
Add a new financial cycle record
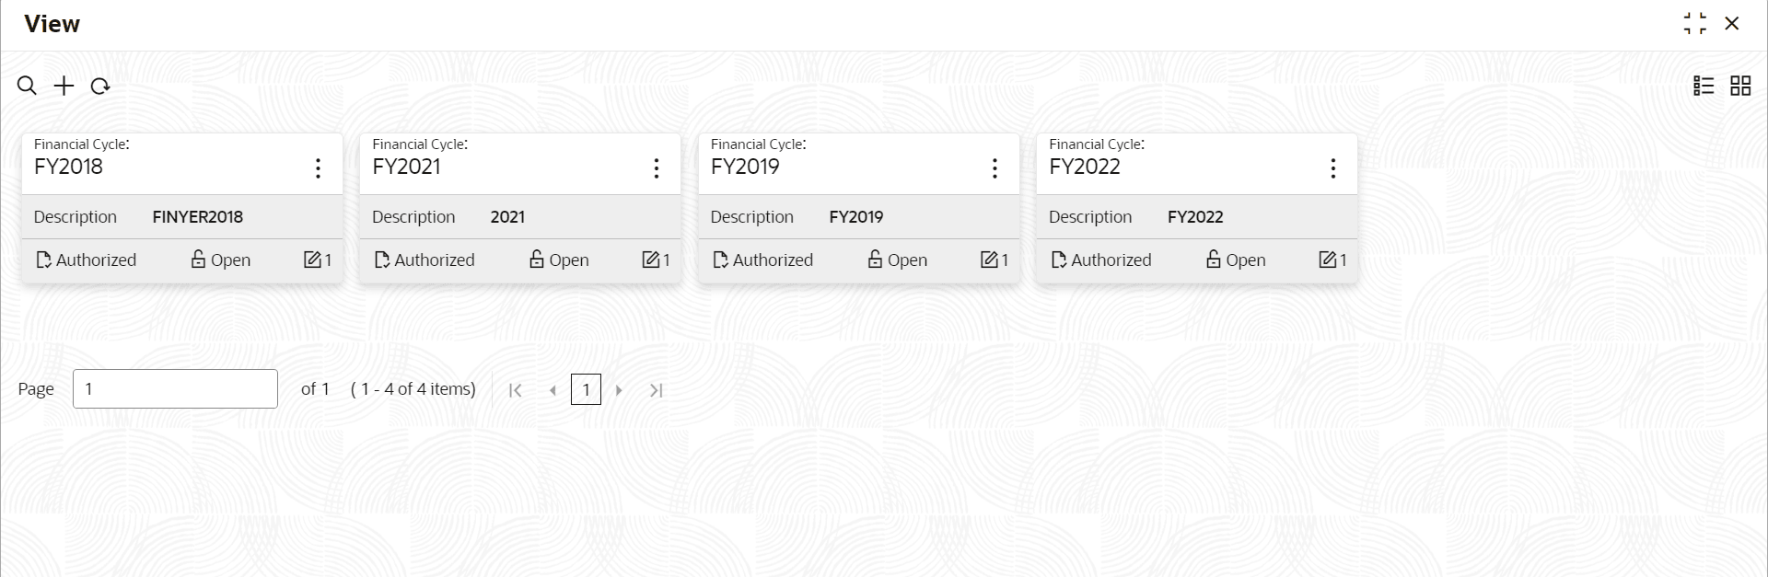64,86
